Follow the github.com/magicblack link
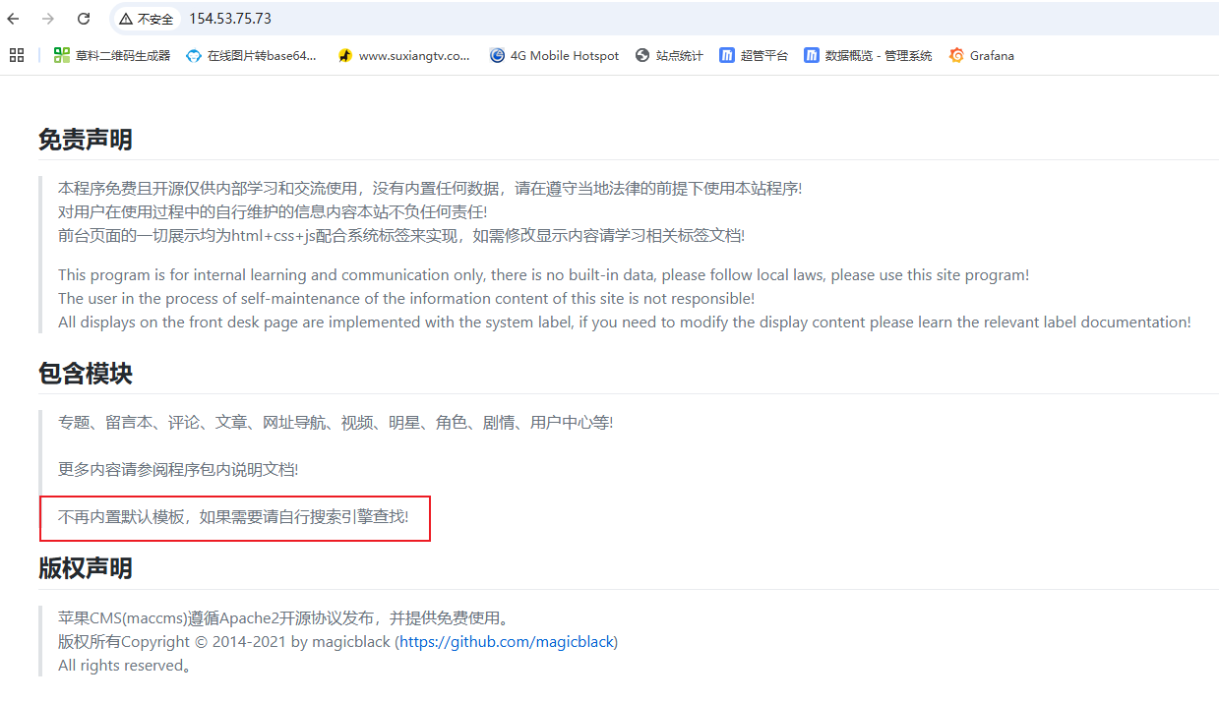The height and width of the screenshot is (703, 1219). tap(507, 642)
